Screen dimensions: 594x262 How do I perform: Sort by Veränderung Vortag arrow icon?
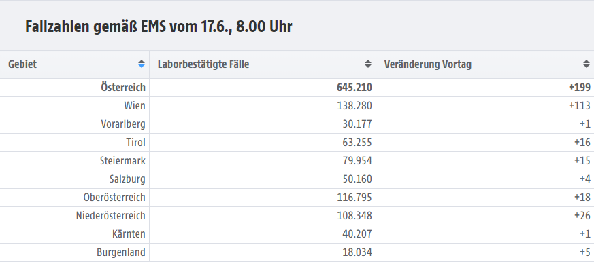click(x=587, y=64)
